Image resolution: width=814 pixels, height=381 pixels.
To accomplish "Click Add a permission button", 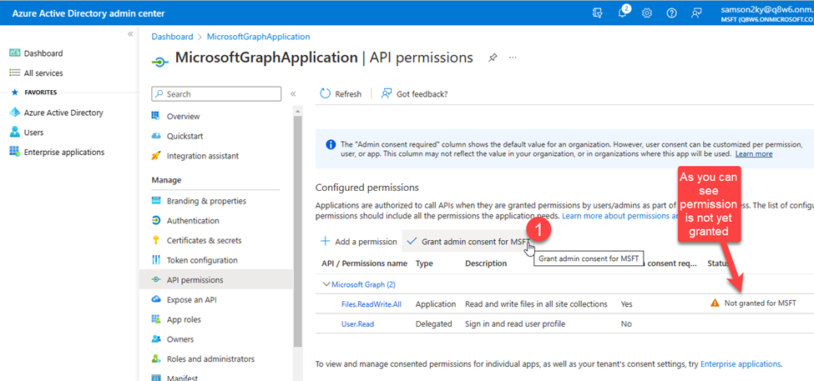I will point(359,242).
